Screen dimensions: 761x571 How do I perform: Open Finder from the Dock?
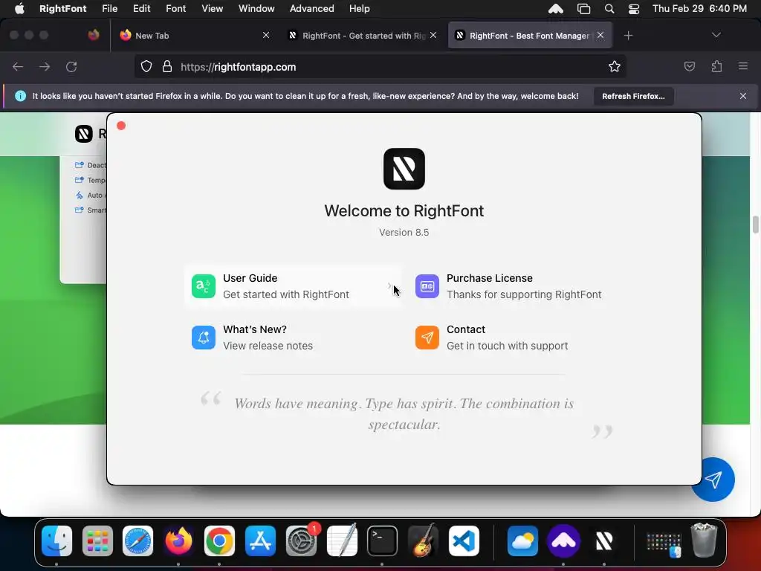[x=56, y=541]
